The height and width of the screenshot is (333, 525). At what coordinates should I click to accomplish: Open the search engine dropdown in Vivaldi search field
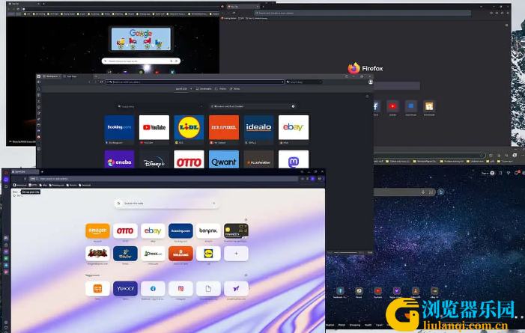(320, 82)
